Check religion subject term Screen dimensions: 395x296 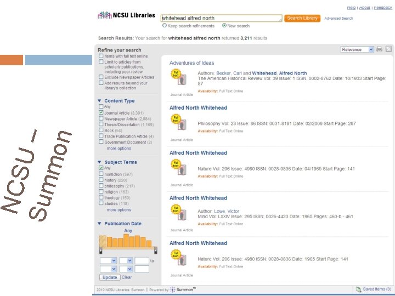101,191
